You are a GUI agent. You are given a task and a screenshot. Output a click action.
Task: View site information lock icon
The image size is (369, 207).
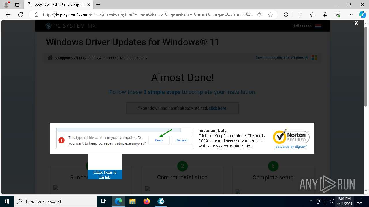point(36,15)
